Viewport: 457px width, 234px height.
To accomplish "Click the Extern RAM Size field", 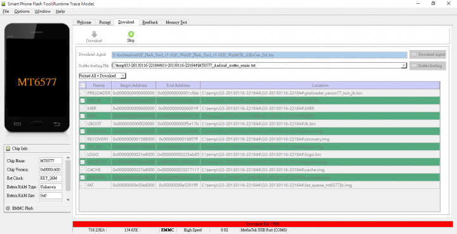I will [x=50, y=195].
